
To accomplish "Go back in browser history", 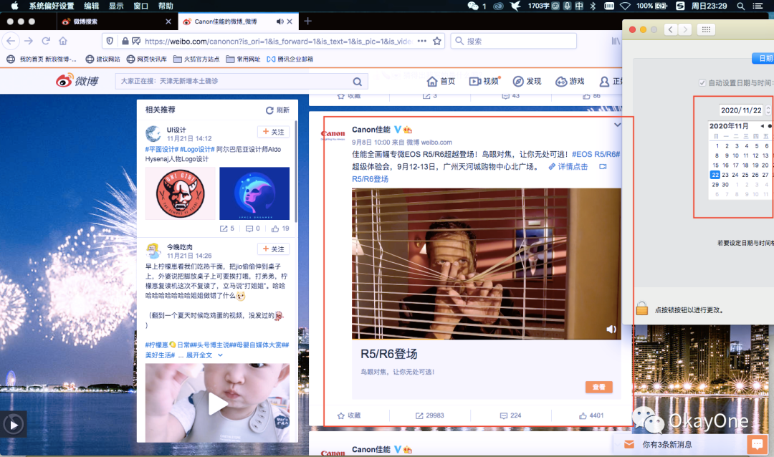I will click(11, 41).
